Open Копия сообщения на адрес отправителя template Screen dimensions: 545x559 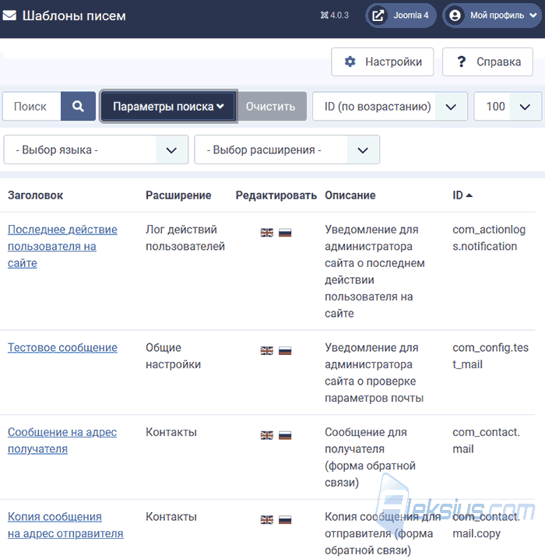click(x=65, y=525)
